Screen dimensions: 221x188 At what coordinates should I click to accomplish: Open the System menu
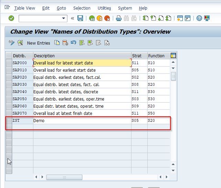click(x=125, y=8)
